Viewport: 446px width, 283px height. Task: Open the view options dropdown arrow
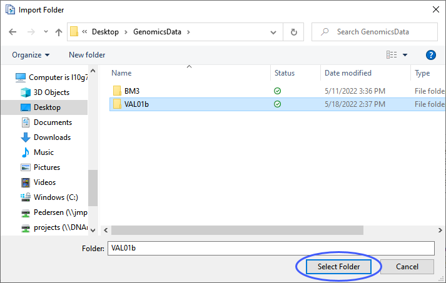coord(405,55)
